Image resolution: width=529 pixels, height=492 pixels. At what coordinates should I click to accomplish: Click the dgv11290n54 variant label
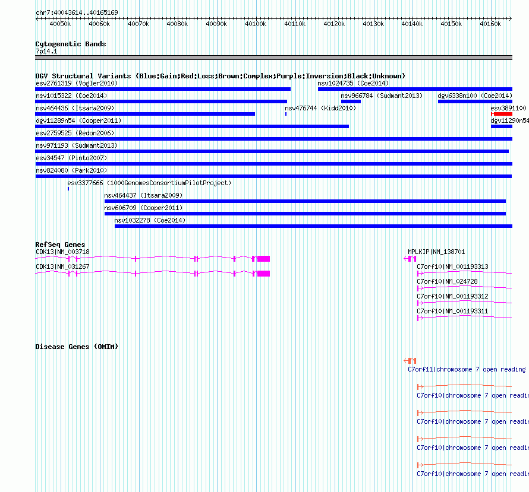[510, 120]
